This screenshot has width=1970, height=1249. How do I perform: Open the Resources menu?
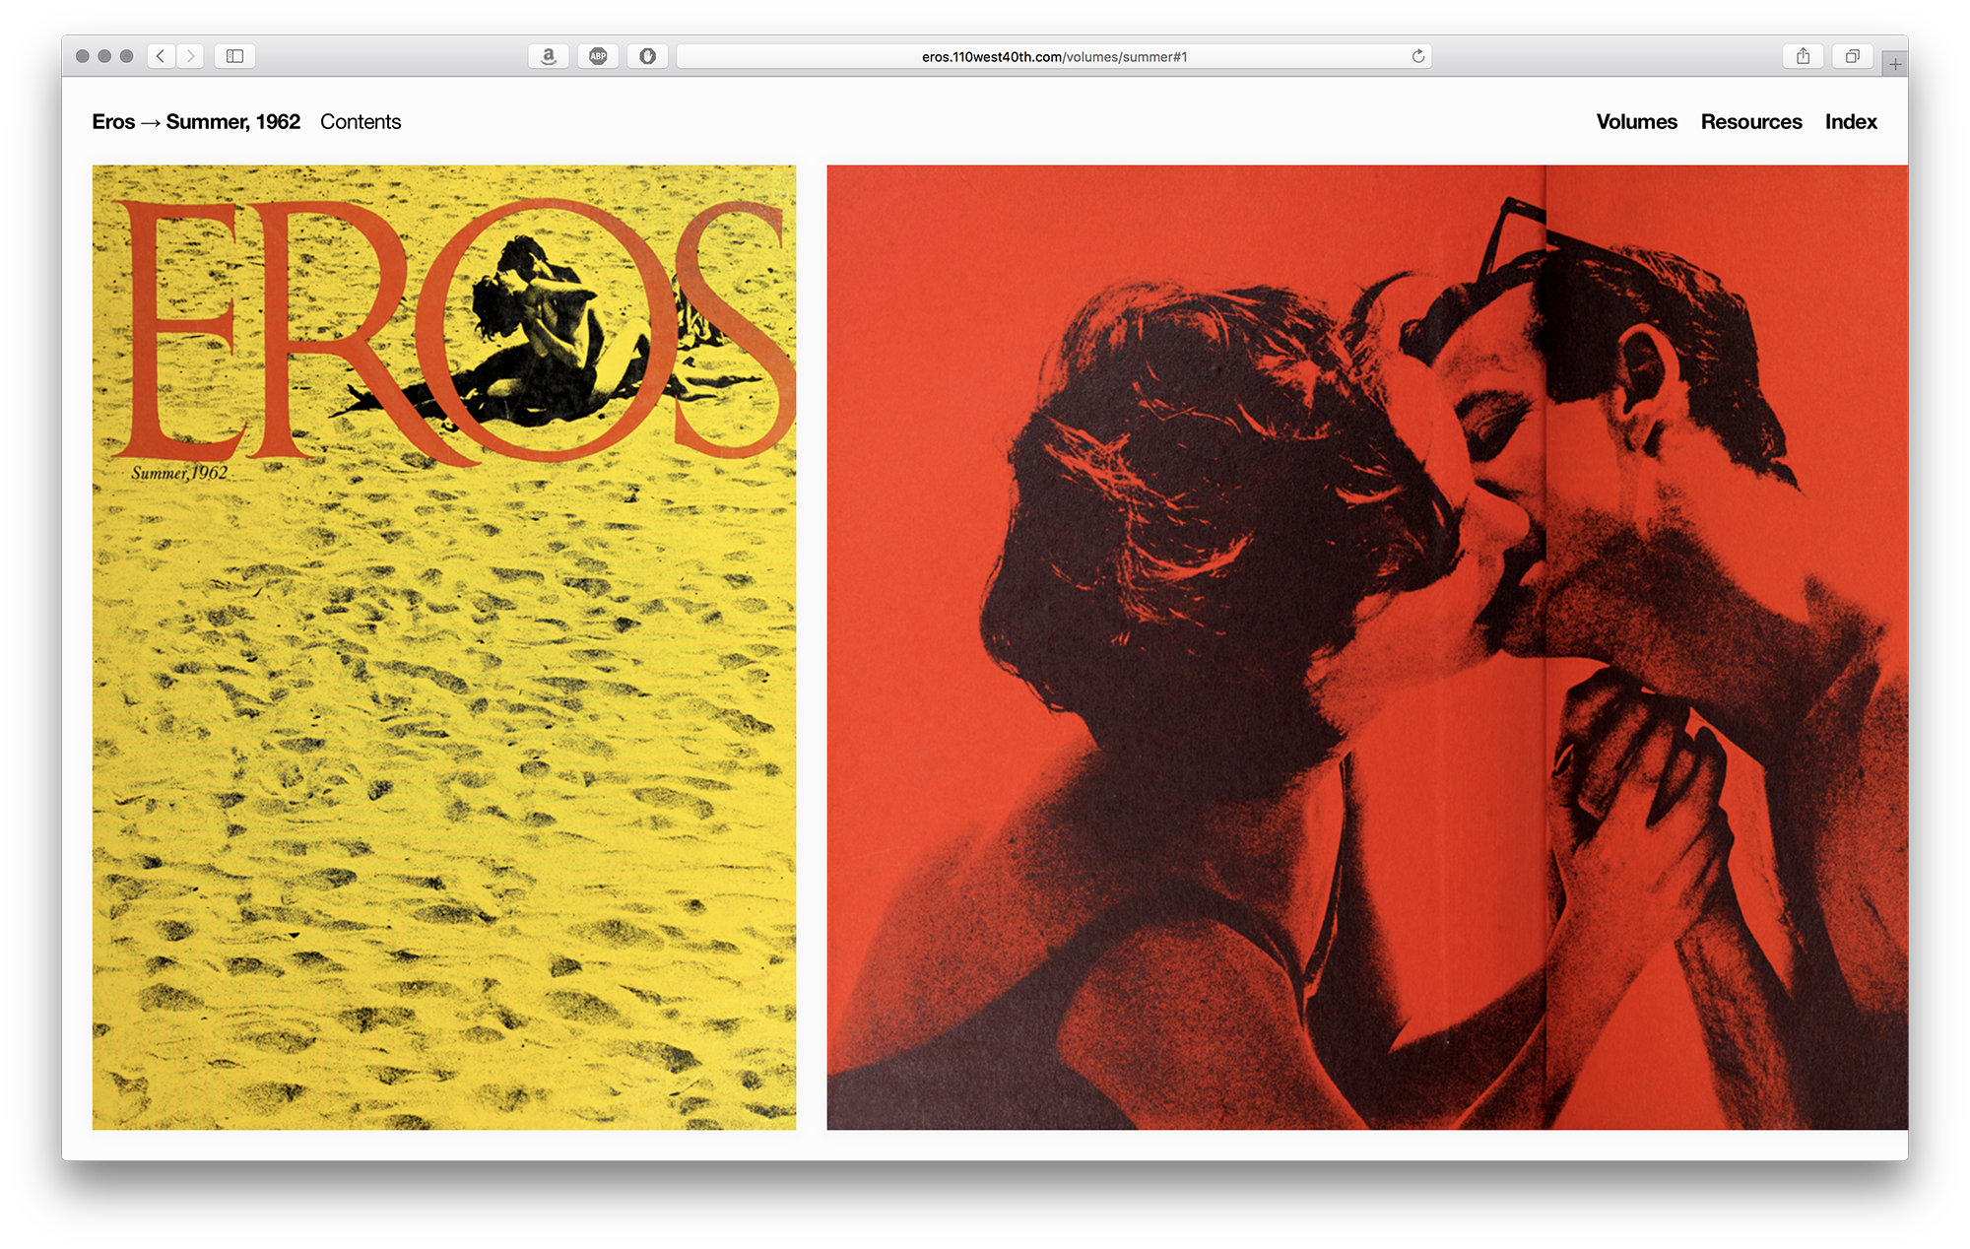point(1750,122)
